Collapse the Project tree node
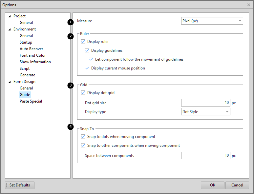This screenshot has height=194, width=254. pos(10,16)
